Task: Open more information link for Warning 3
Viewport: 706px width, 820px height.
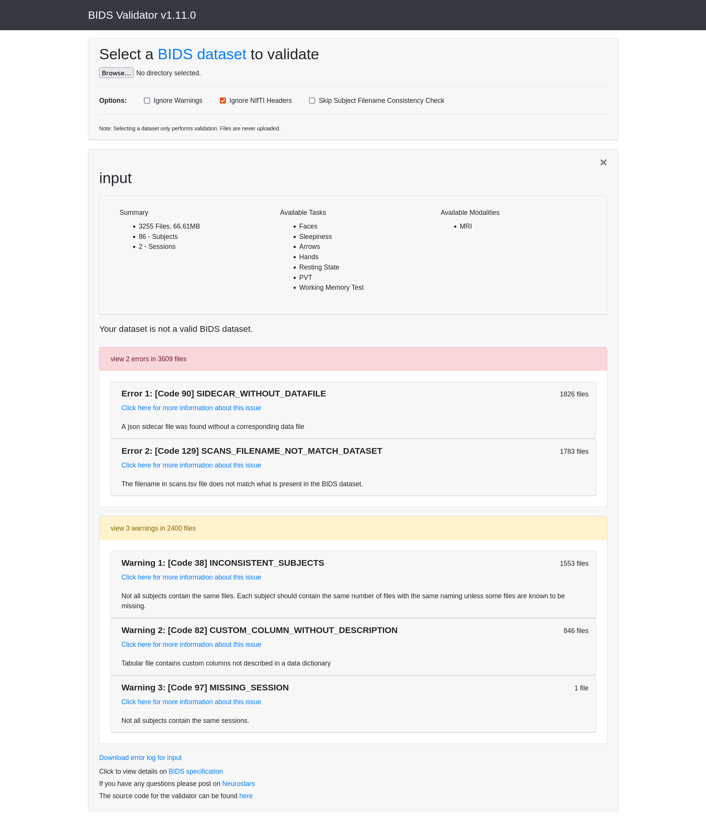Action: [x=191, y=702]
